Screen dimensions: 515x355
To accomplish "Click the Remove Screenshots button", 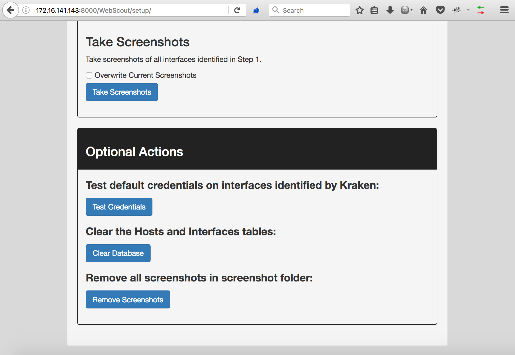I will (128, 299).
